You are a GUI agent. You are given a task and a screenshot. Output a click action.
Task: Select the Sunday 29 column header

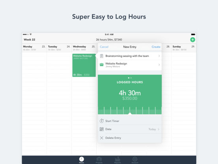[x=184, y=48]
